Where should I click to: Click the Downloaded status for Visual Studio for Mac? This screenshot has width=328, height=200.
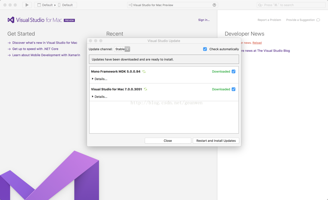(x=221, y=89)
